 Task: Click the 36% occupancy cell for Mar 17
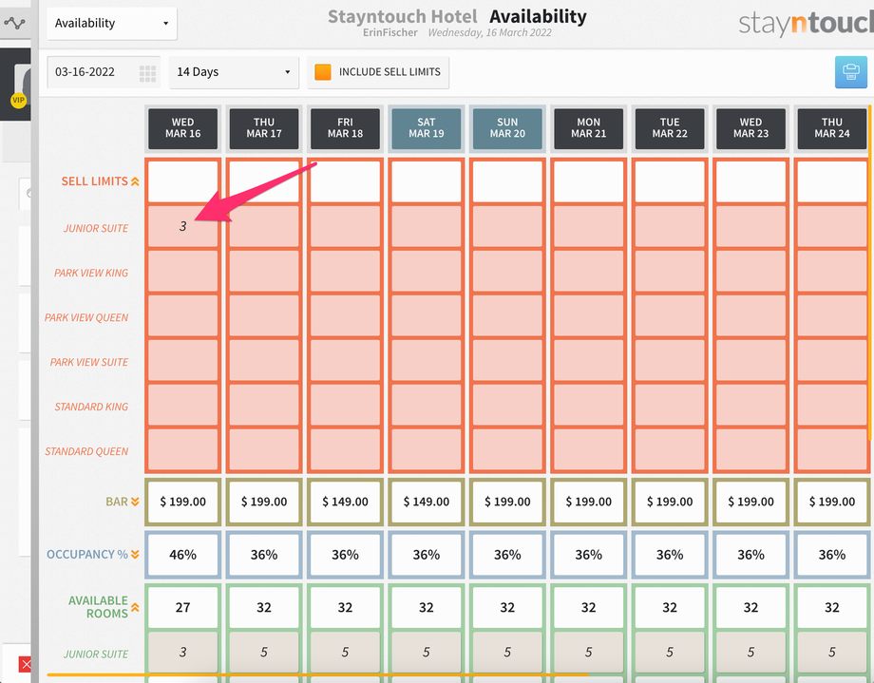point(264,555)
